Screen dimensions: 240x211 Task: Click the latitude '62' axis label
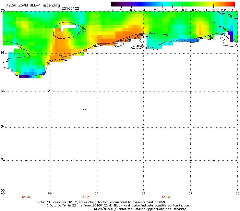[3, 159]
